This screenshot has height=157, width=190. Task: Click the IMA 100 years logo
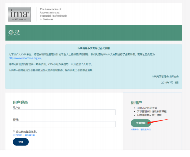coord(19,14)
